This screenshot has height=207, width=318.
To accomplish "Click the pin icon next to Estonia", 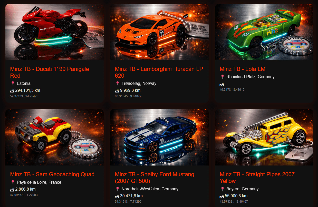I will pos(13,83).
